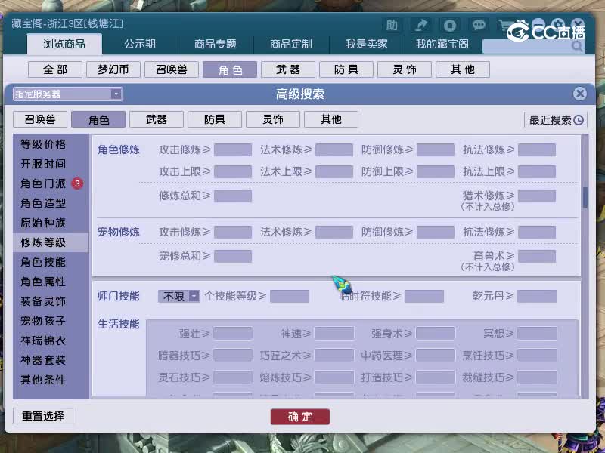605x453 pixels.
Task: Open the share arrow icon at top
Action: (420, 25)
